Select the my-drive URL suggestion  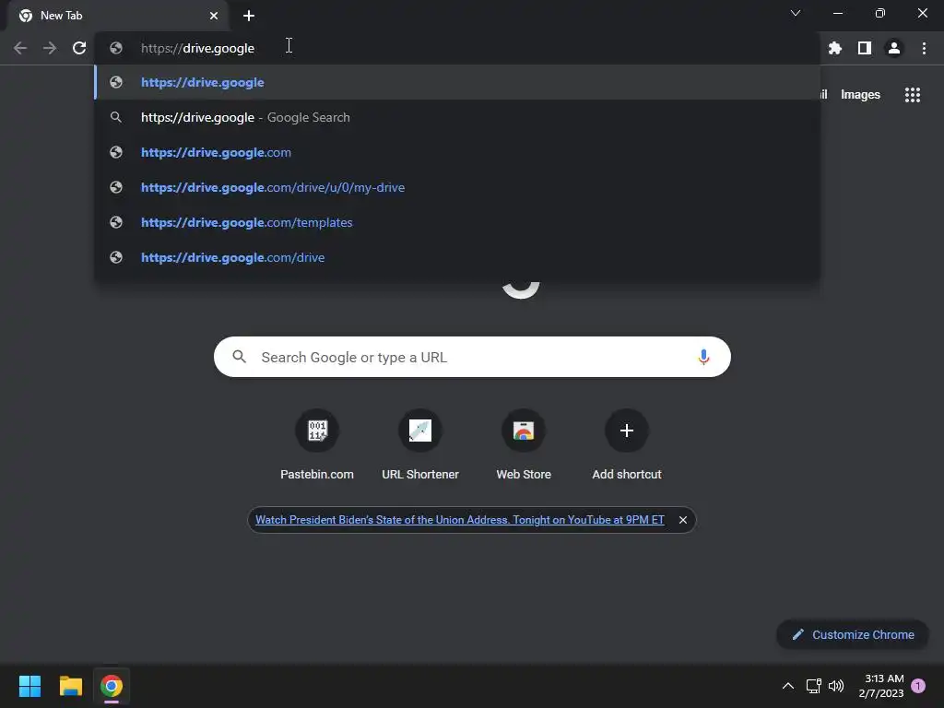[x=457, y=187]
